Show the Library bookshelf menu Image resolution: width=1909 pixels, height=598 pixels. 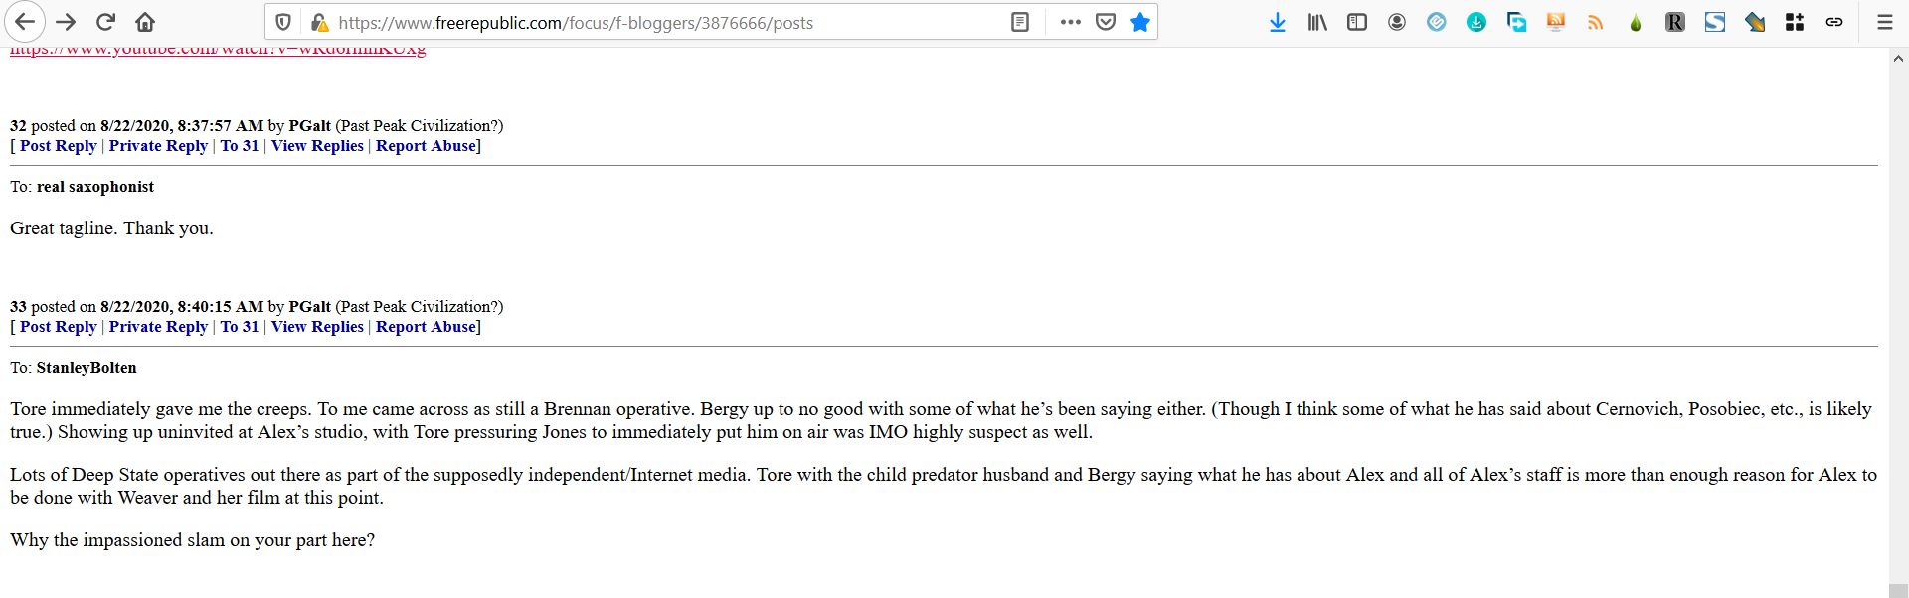1317,22
